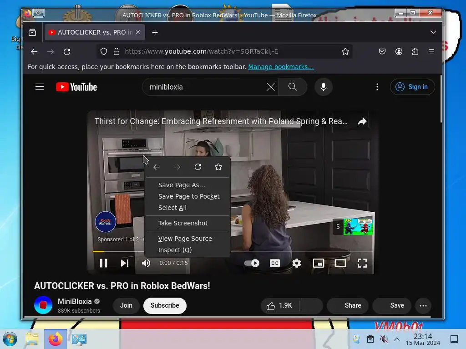
Task: Submit the search with the magnifier button
Action: point(293,87)
